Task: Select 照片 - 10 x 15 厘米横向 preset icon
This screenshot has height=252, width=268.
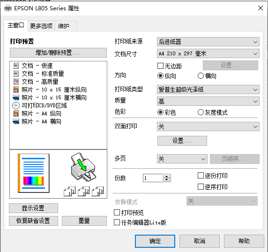Action: [16, 97]
